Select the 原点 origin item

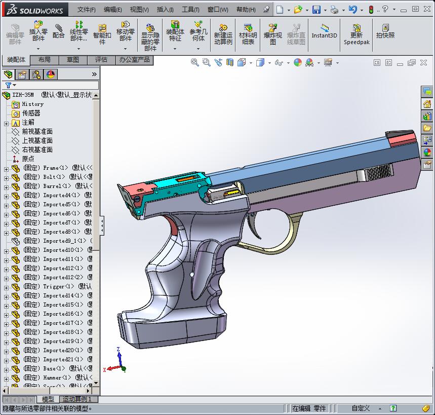[x=28, y=159]
